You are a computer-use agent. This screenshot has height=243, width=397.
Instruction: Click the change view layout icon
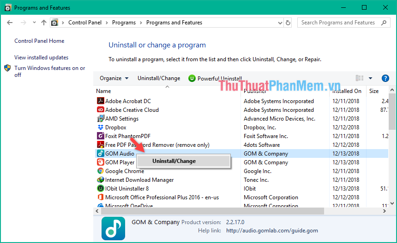point(360,78)
